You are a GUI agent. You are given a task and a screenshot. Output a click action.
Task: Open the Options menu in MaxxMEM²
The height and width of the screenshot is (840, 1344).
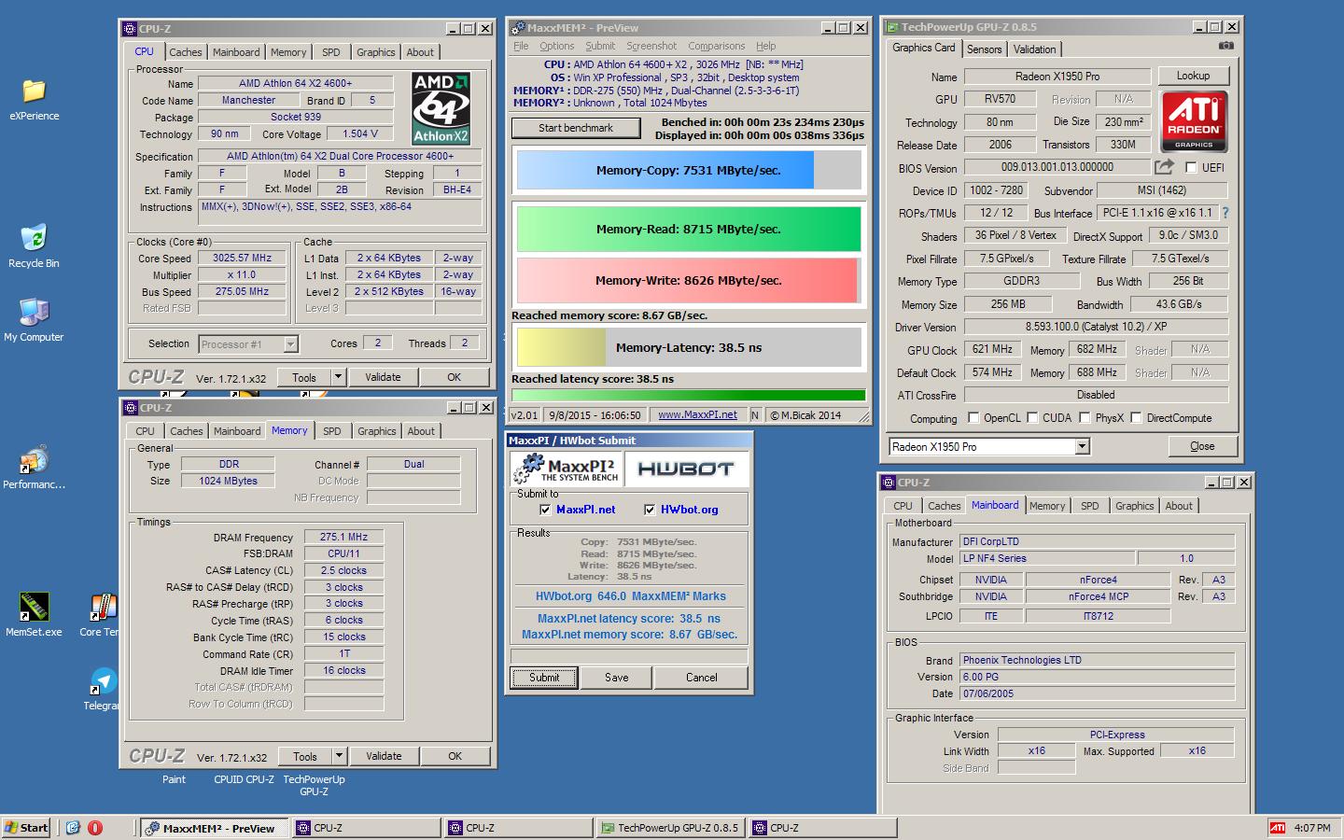tap(556, 46)
